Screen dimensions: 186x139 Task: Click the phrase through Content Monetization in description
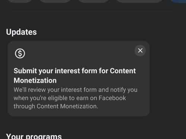pos(56,106)
